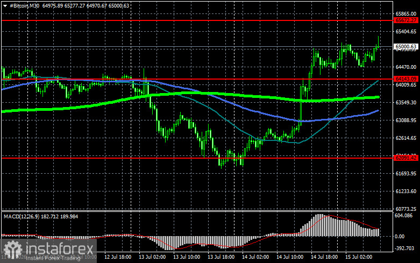Select the red 65672.27 price label
420x263 pixels.
[406, 20]
